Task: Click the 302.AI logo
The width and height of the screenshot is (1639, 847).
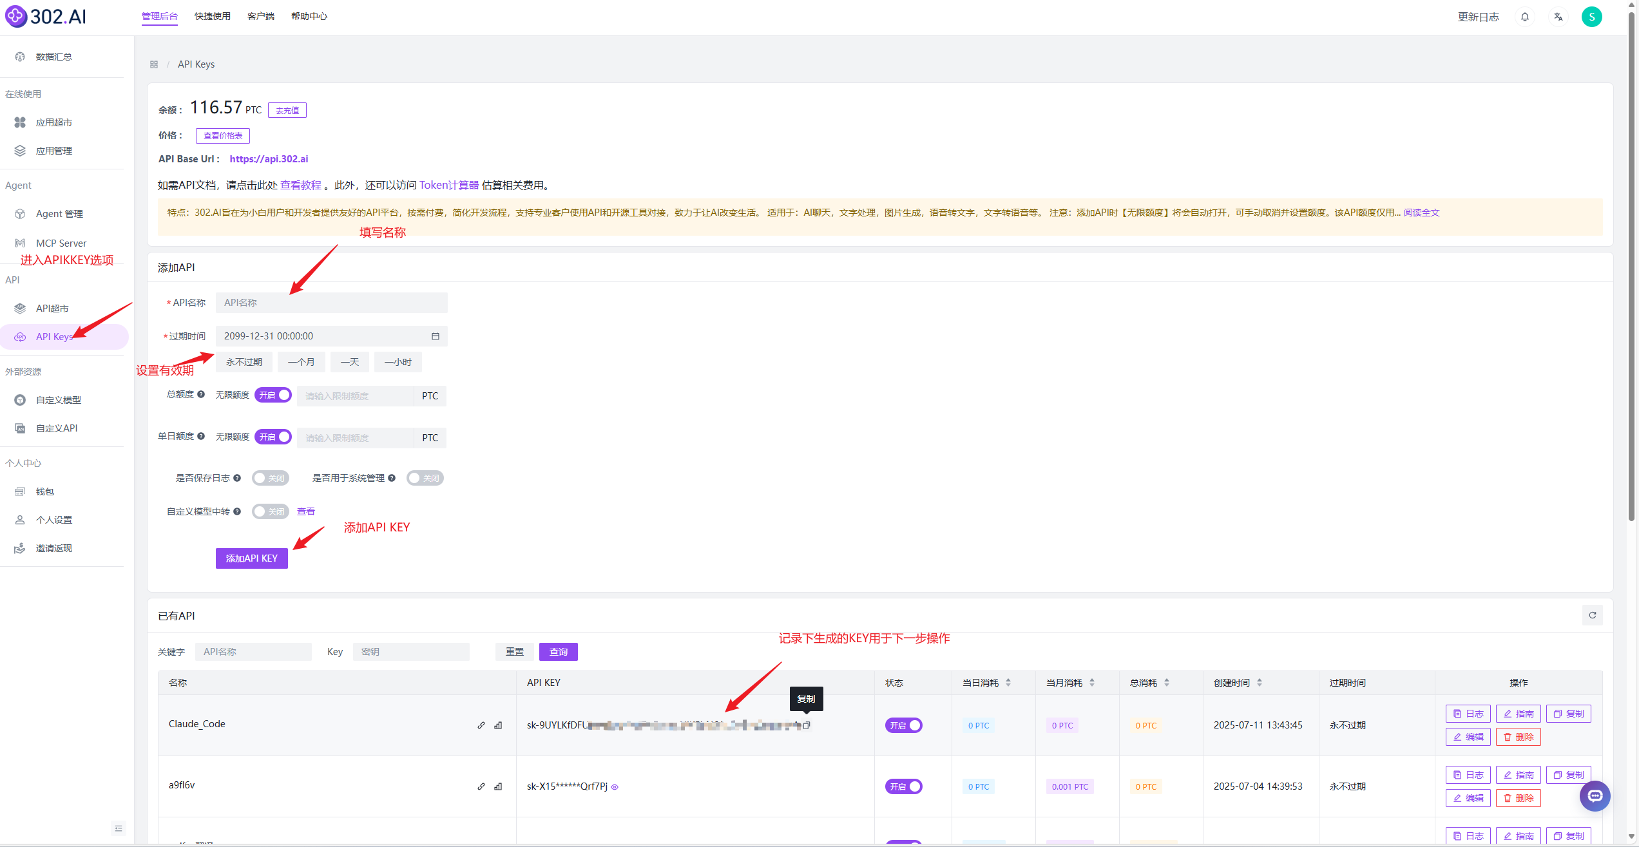Action: point(46,16)
